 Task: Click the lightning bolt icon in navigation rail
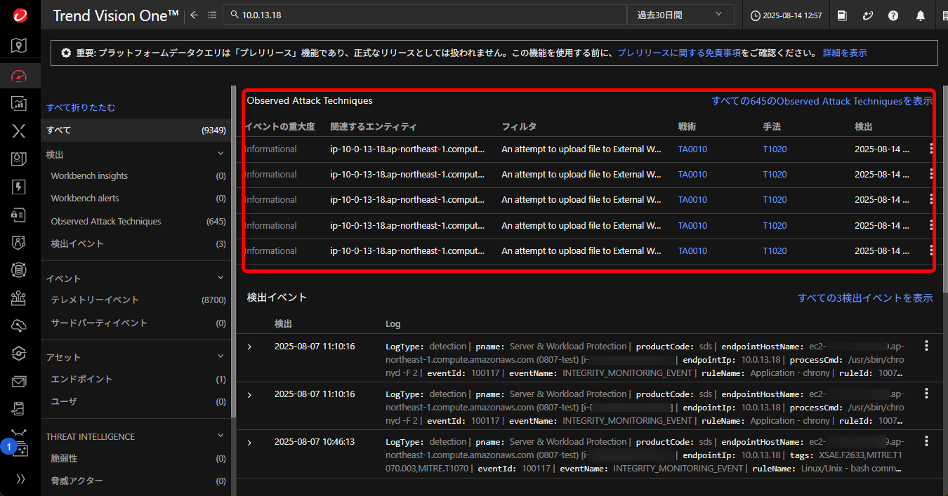coord(20,187)
